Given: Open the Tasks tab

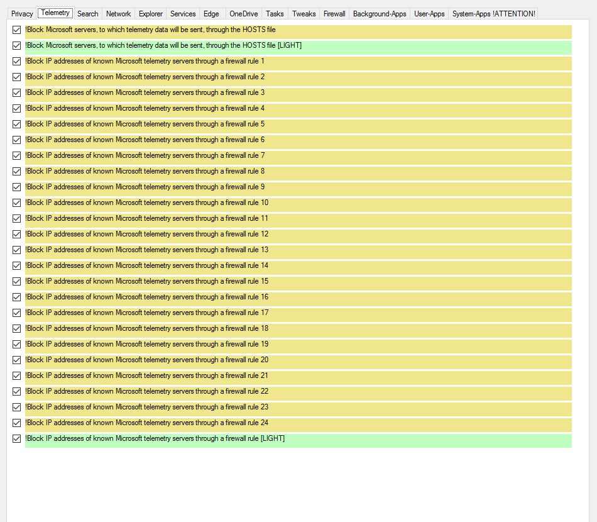Looking at the screenshot, I should coord(275,14).
